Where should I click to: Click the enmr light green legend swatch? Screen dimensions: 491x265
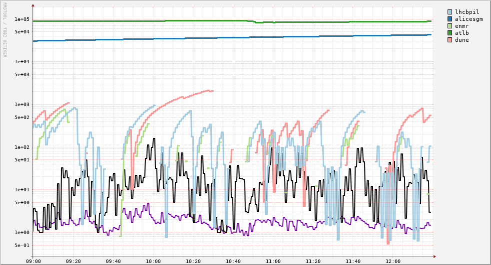click(450, 25)
